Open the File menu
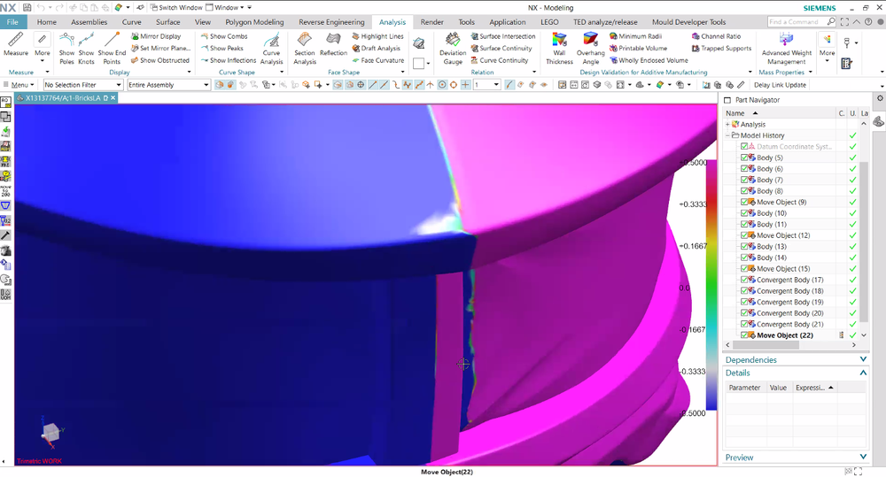 pos(12,22)
